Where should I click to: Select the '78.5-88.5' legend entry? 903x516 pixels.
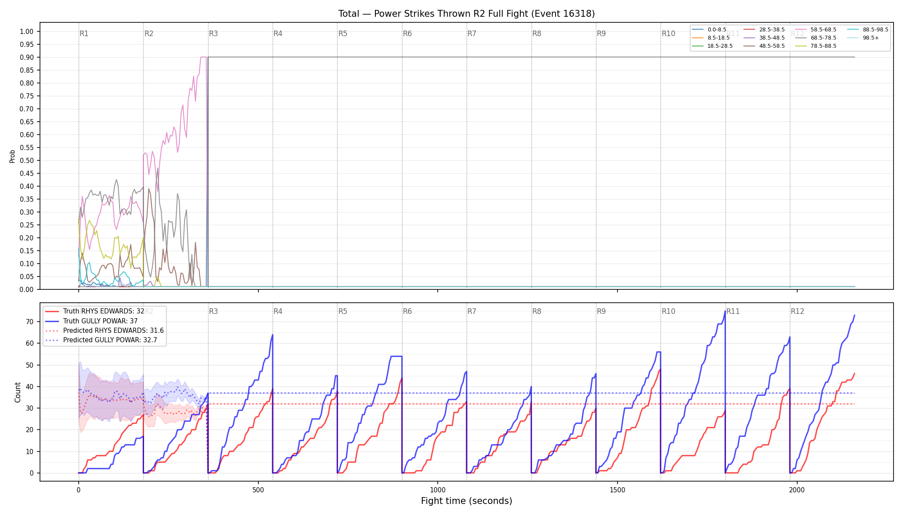816,46
